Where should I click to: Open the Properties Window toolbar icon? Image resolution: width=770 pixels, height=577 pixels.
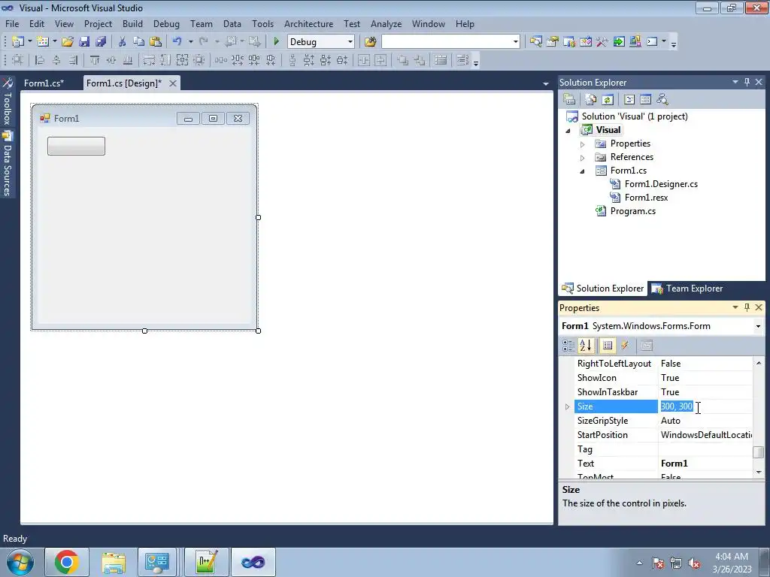click(x=553, y=42)
